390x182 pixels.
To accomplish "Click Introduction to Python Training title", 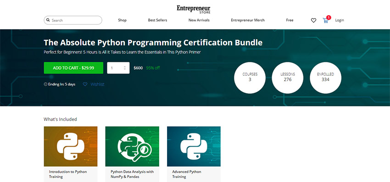I will pos(68,174).
